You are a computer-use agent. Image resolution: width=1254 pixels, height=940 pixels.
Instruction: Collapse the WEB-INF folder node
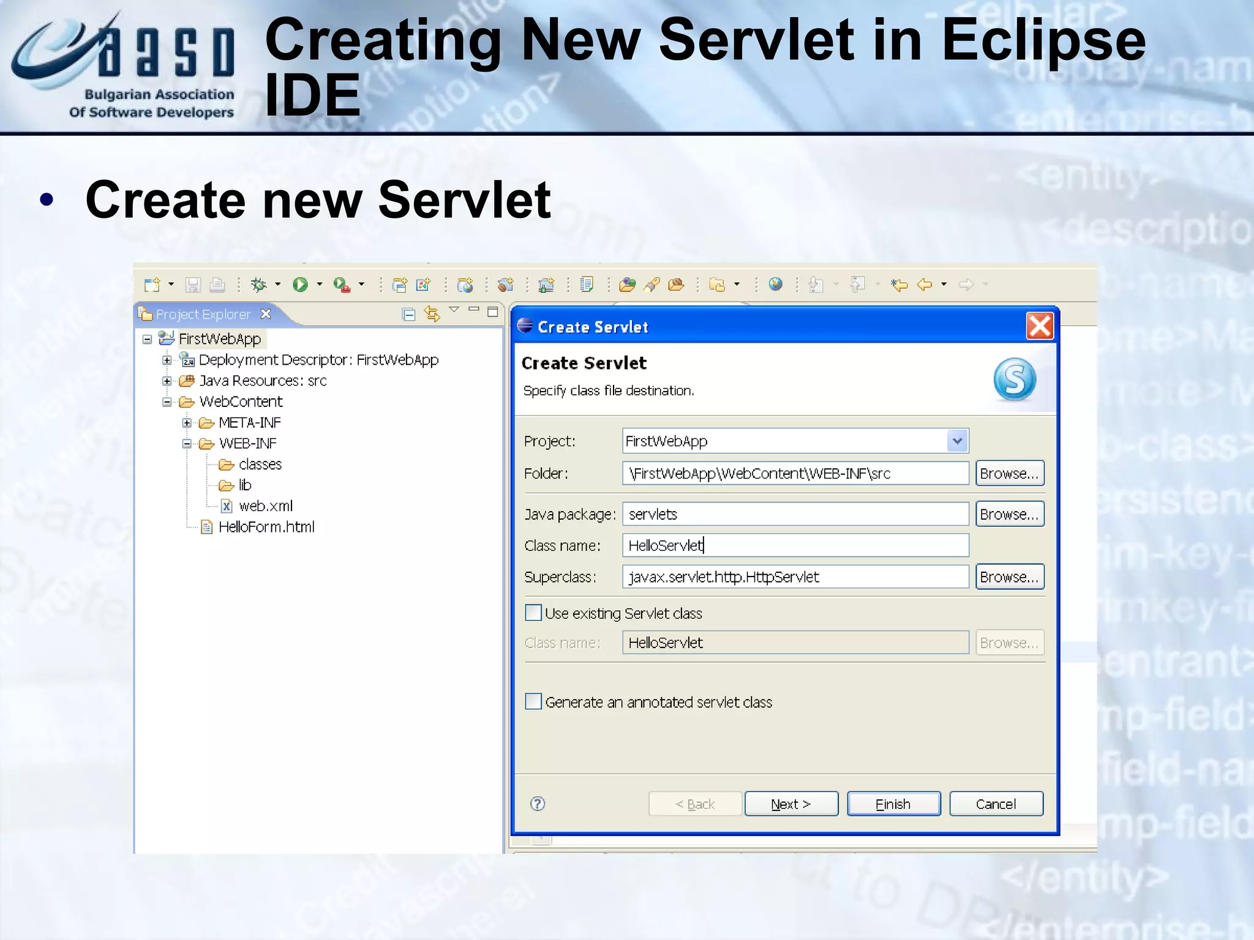187,444
